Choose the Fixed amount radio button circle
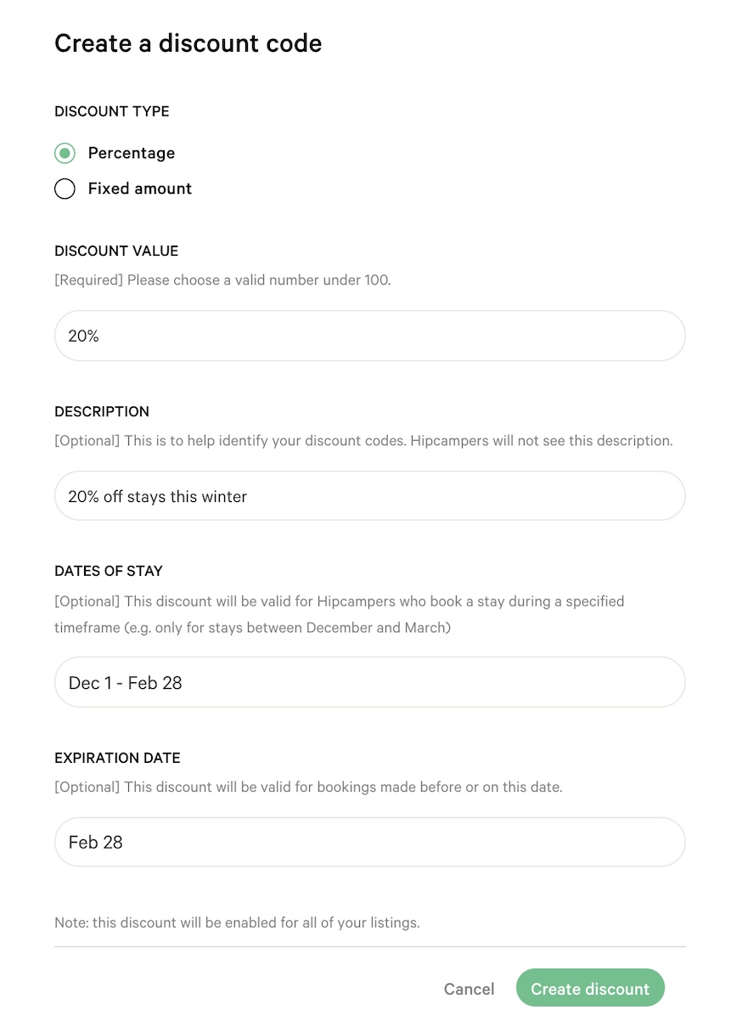 [65, 189]
